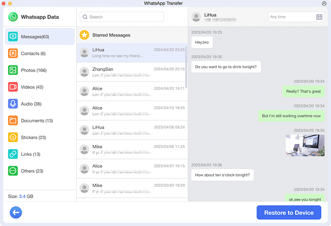
Task: Select Mike conversation dated 2023/04/06 11:25
Action: tap(132, 149)
